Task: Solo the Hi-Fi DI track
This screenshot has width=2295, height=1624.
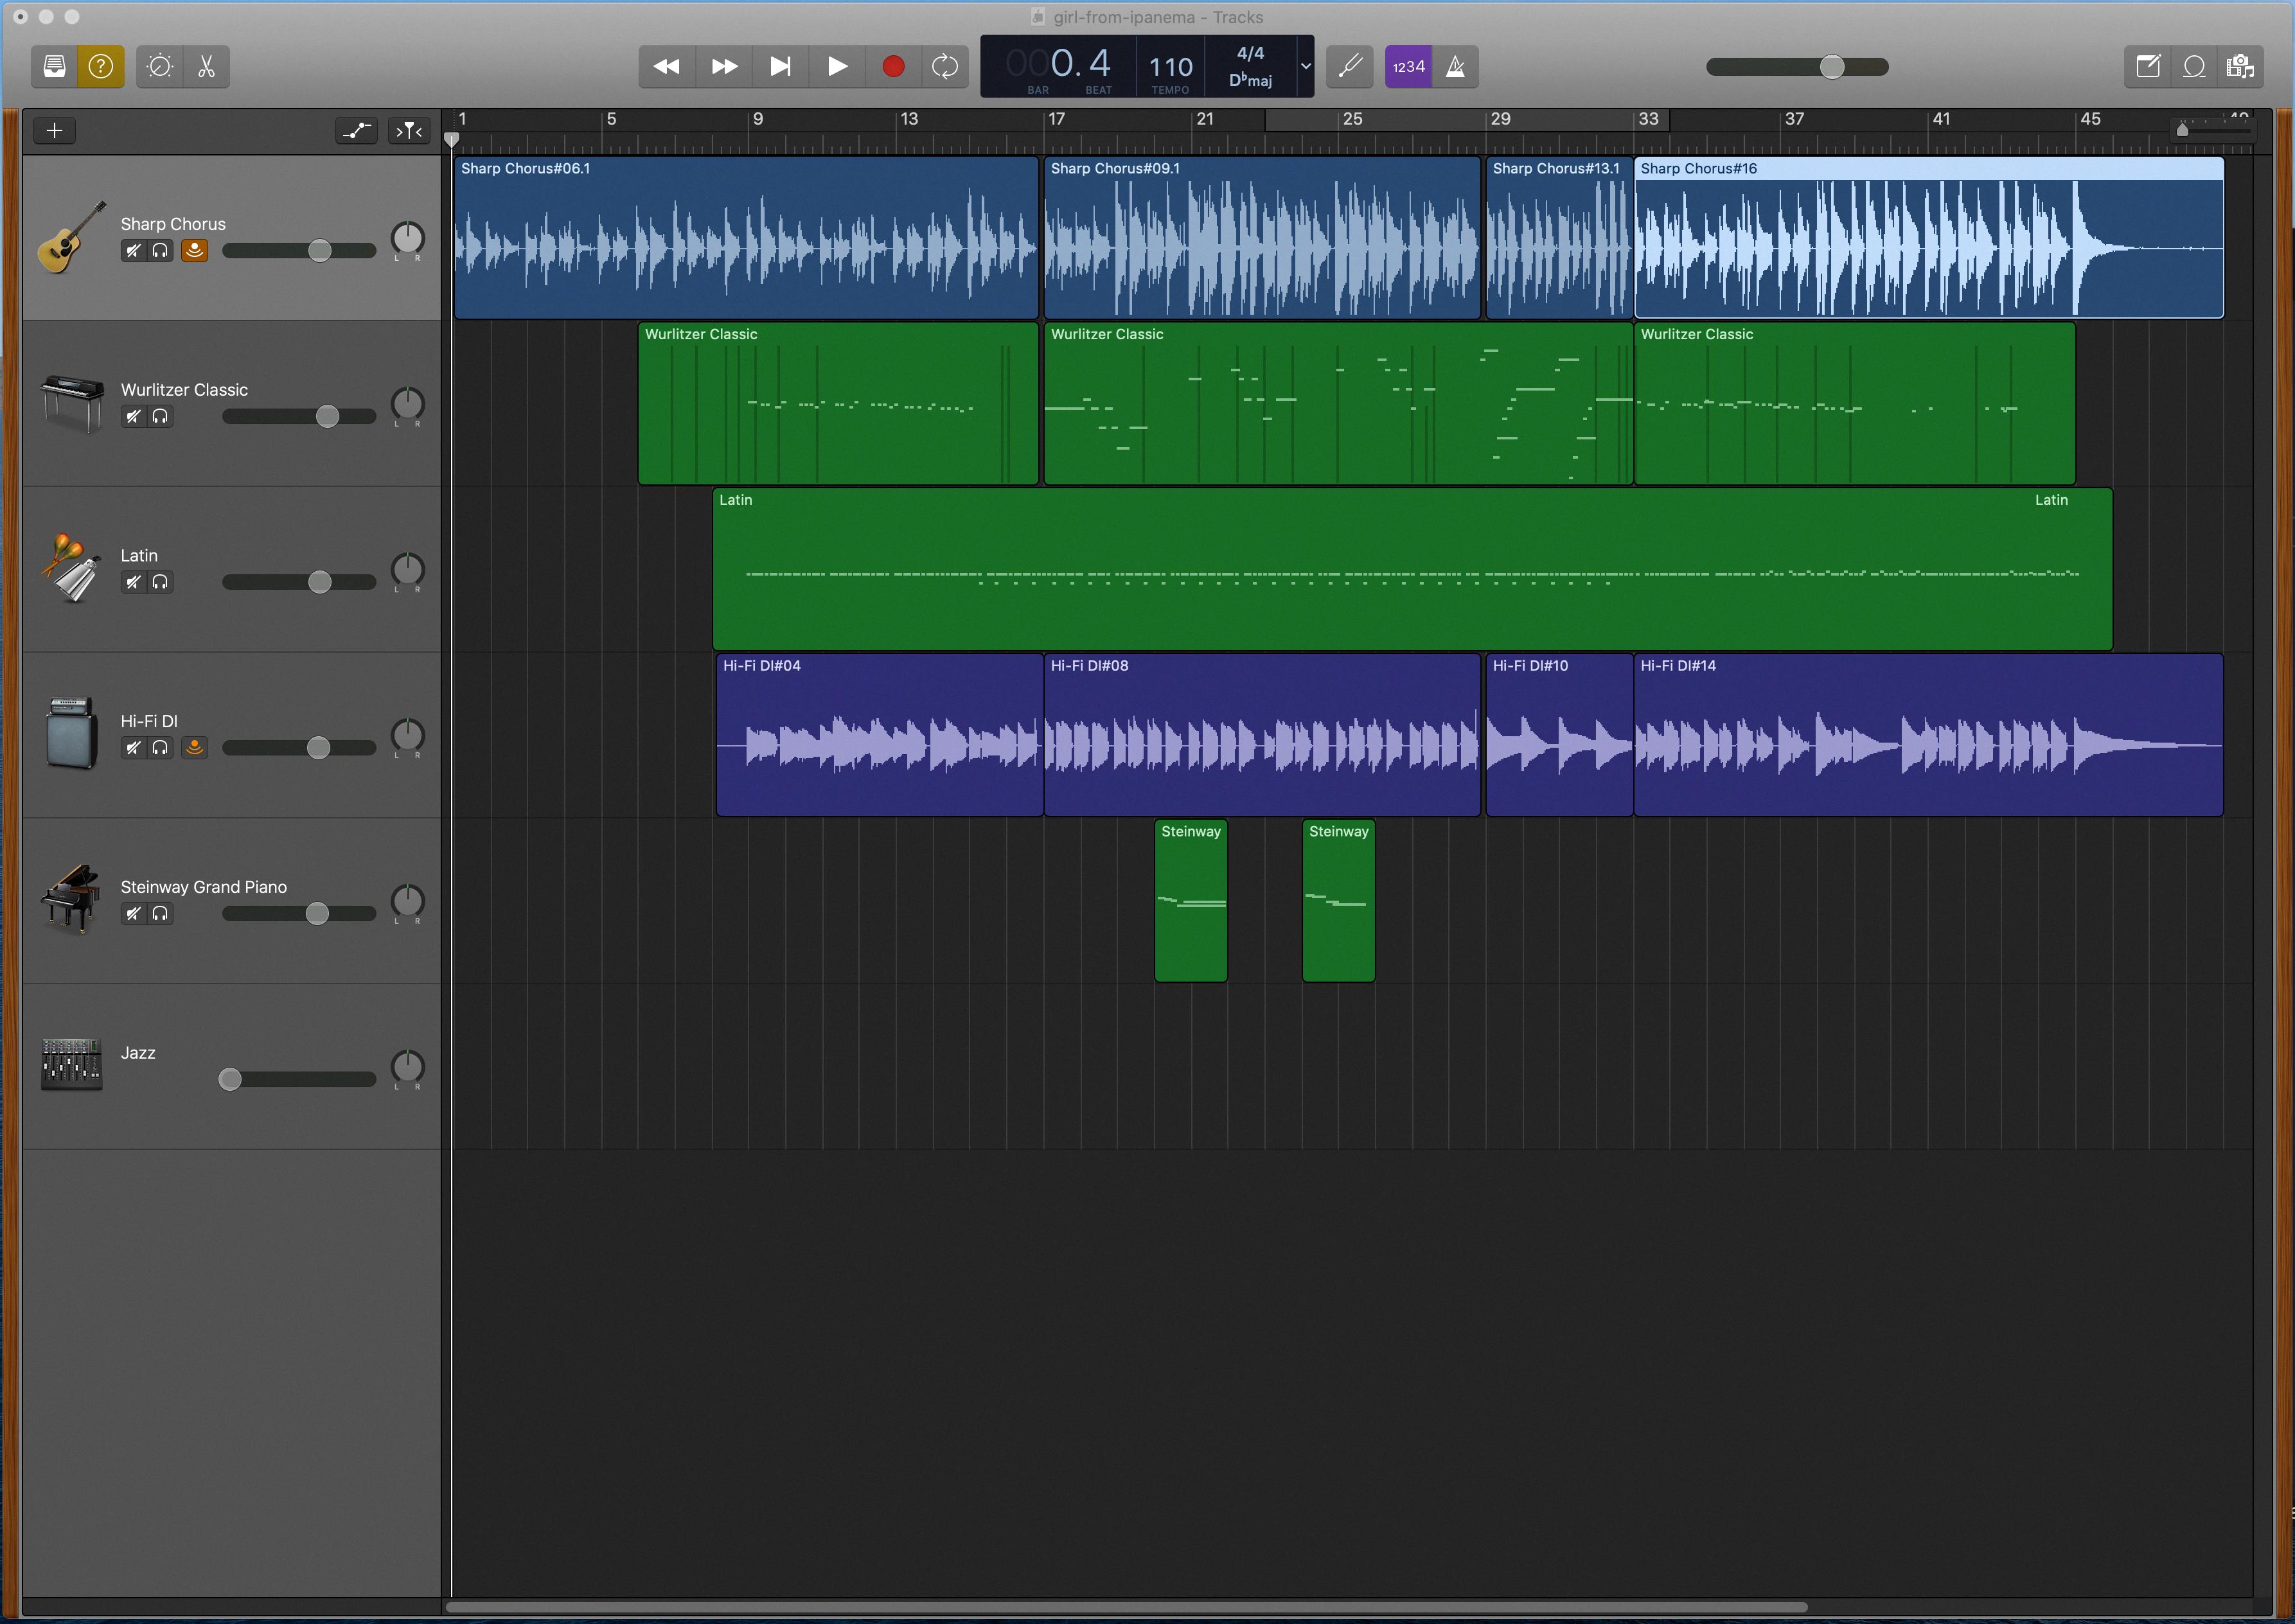Action: (160, 748)
